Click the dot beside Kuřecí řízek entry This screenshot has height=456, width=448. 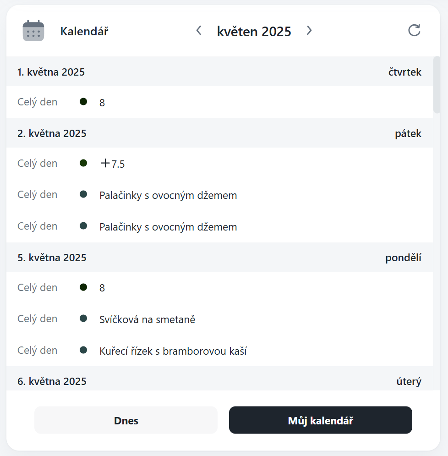[x=83, y=350]
